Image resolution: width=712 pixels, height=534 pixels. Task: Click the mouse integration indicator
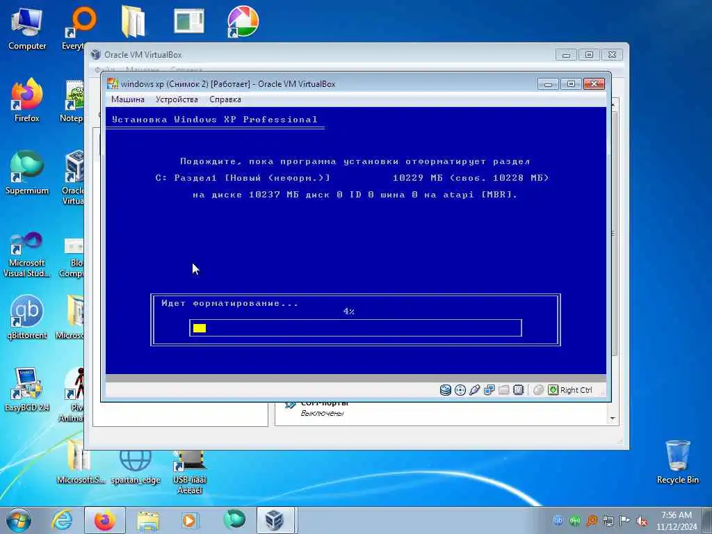(x=538, y=390)
